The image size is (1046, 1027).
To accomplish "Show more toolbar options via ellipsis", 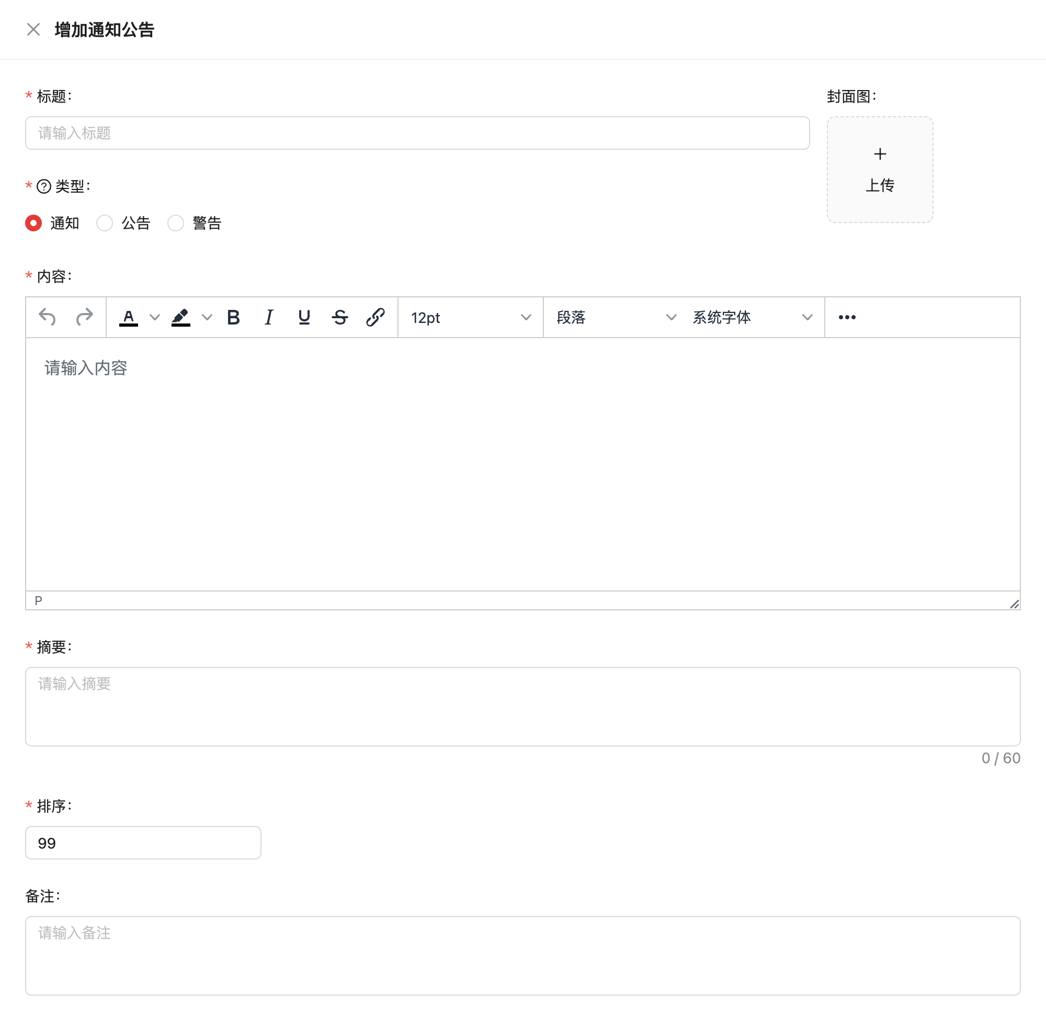I will click(x=847, y=317).
